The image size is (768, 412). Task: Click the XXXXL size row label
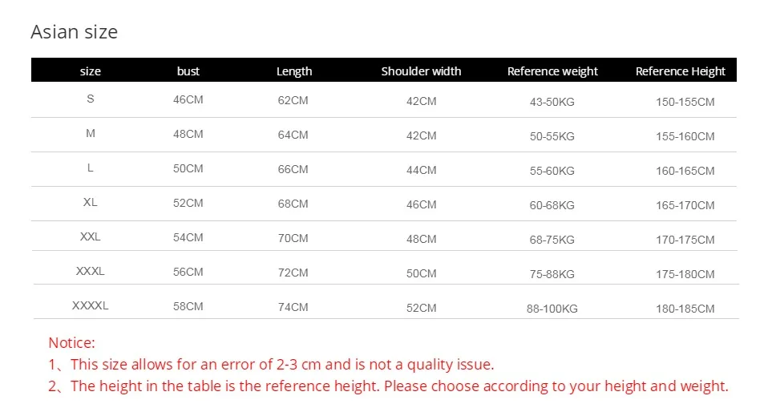pos(90,305)
